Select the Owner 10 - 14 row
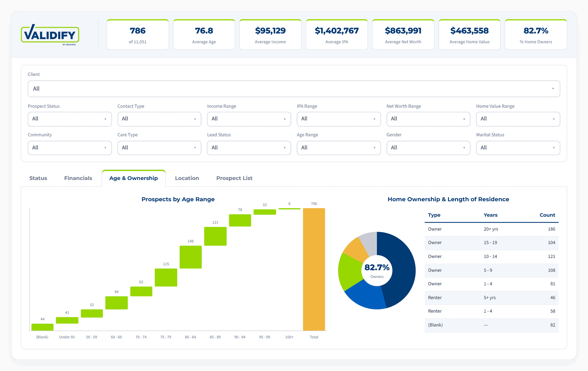The image size is (588, 371). [491, 257]
